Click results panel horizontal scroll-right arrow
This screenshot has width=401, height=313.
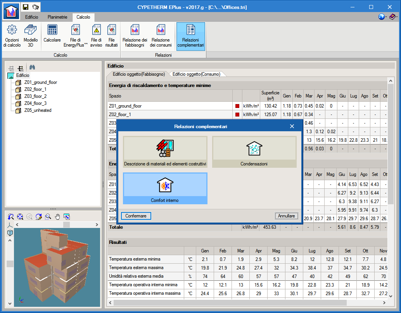tap(384, 303)
